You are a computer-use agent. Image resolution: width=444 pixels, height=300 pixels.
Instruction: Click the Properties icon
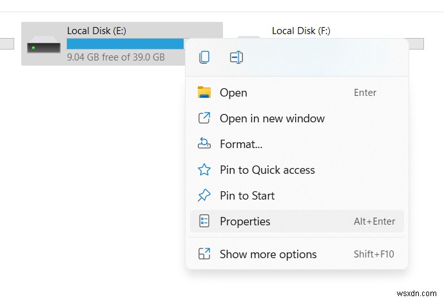pos(204,221)
